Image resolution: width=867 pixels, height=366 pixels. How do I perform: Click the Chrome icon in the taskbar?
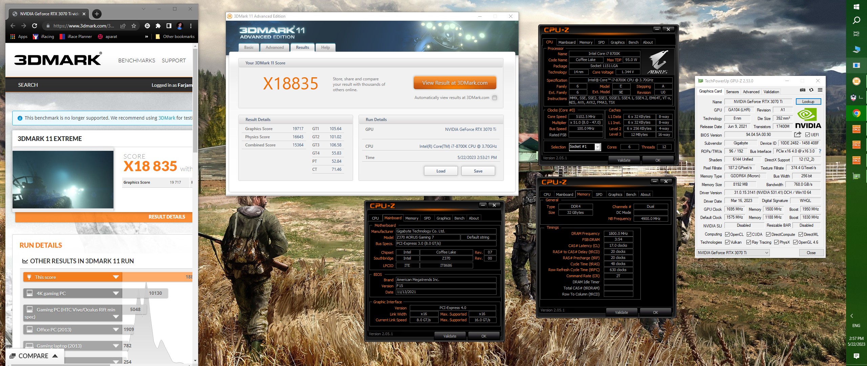tap(857, 113)
